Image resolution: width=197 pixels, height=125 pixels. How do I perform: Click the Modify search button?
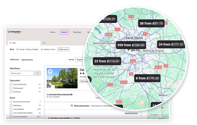[x=64, y=49]
